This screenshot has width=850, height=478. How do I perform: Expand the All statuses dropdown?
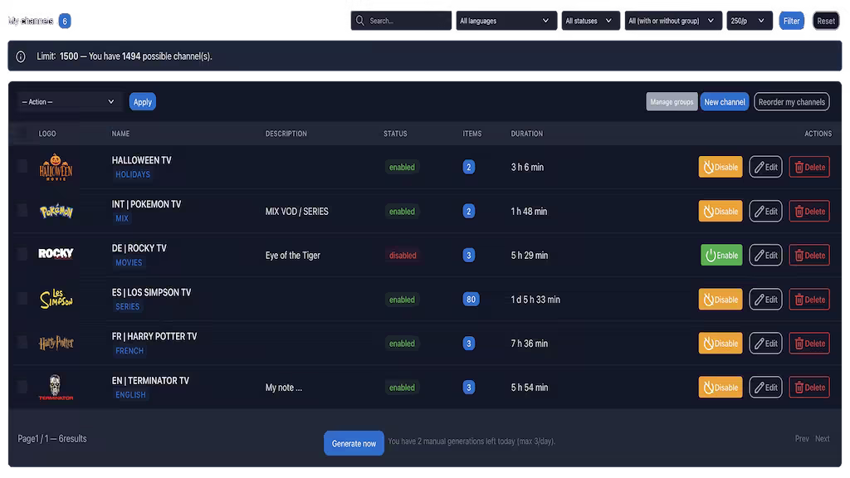pos(589,21)
